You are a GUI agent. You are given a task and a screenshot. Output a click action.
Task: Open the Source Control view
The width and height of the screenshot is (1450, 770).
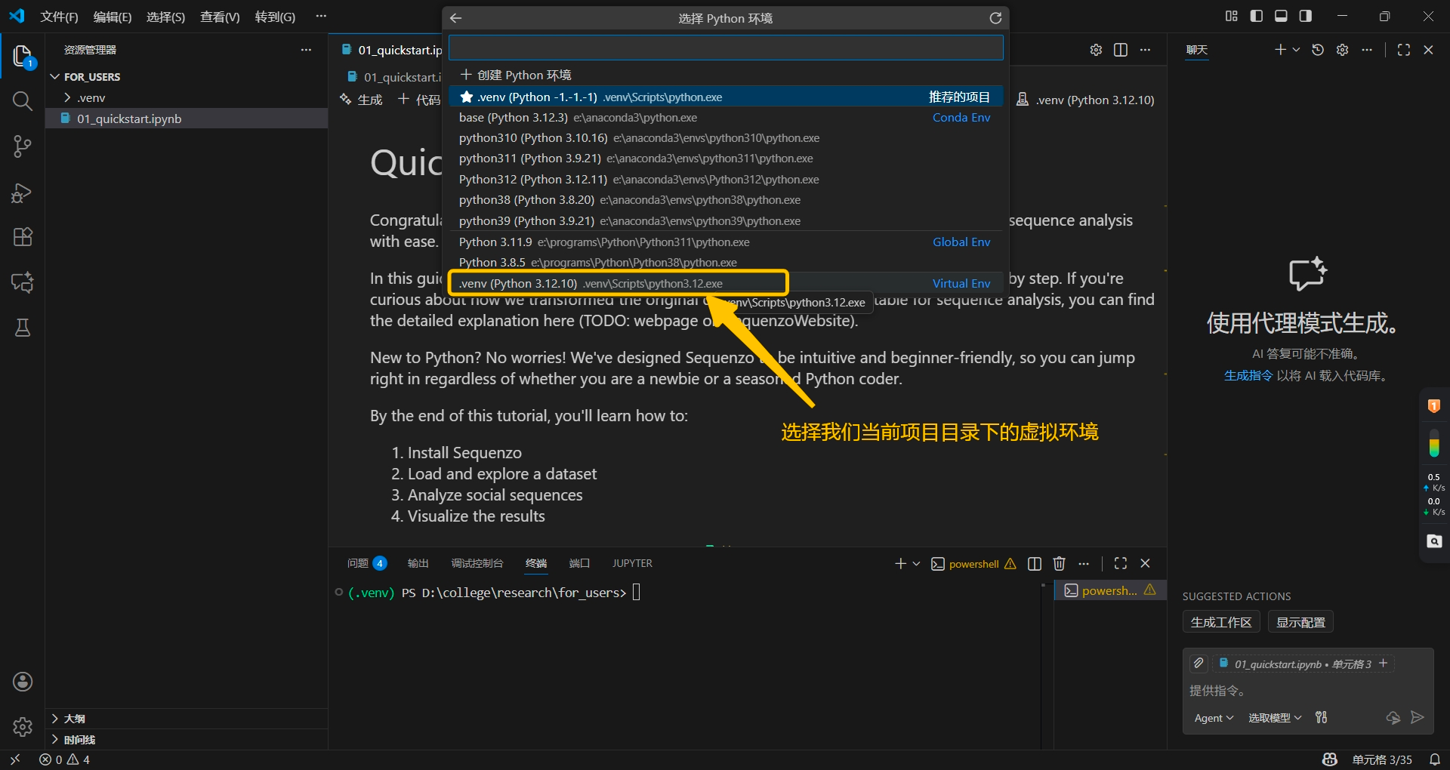pyautogui.click(x=22, y=146)
